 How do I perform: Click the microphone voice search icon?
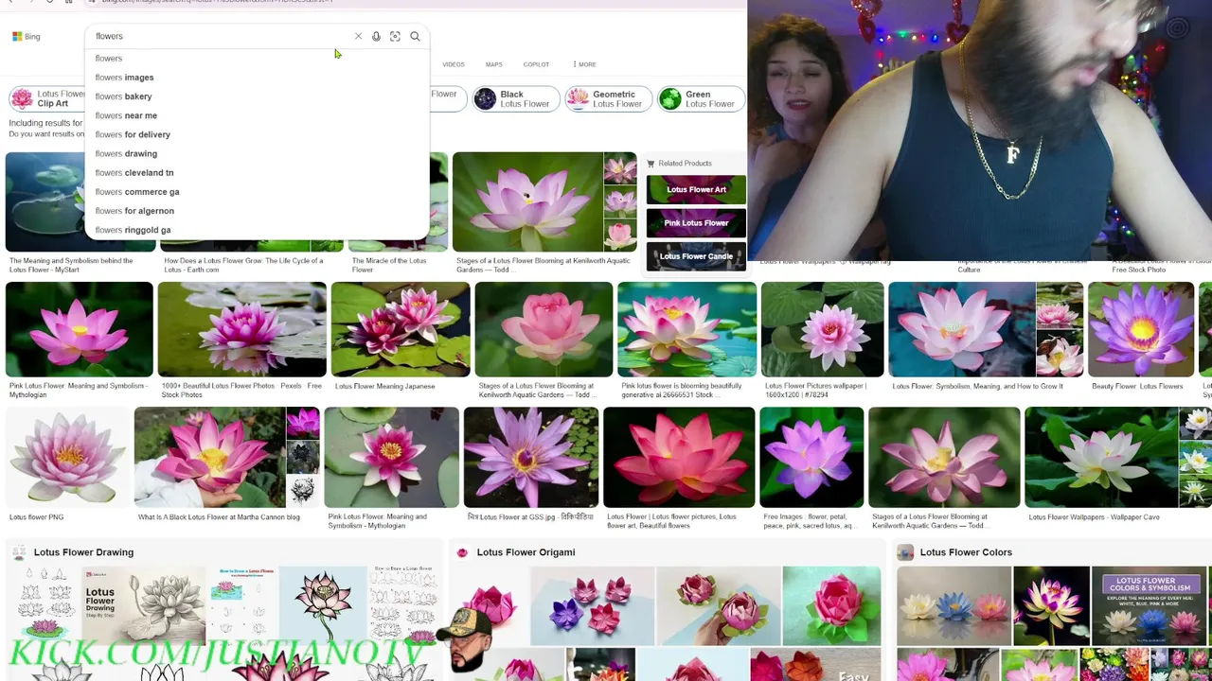[376, 36]
